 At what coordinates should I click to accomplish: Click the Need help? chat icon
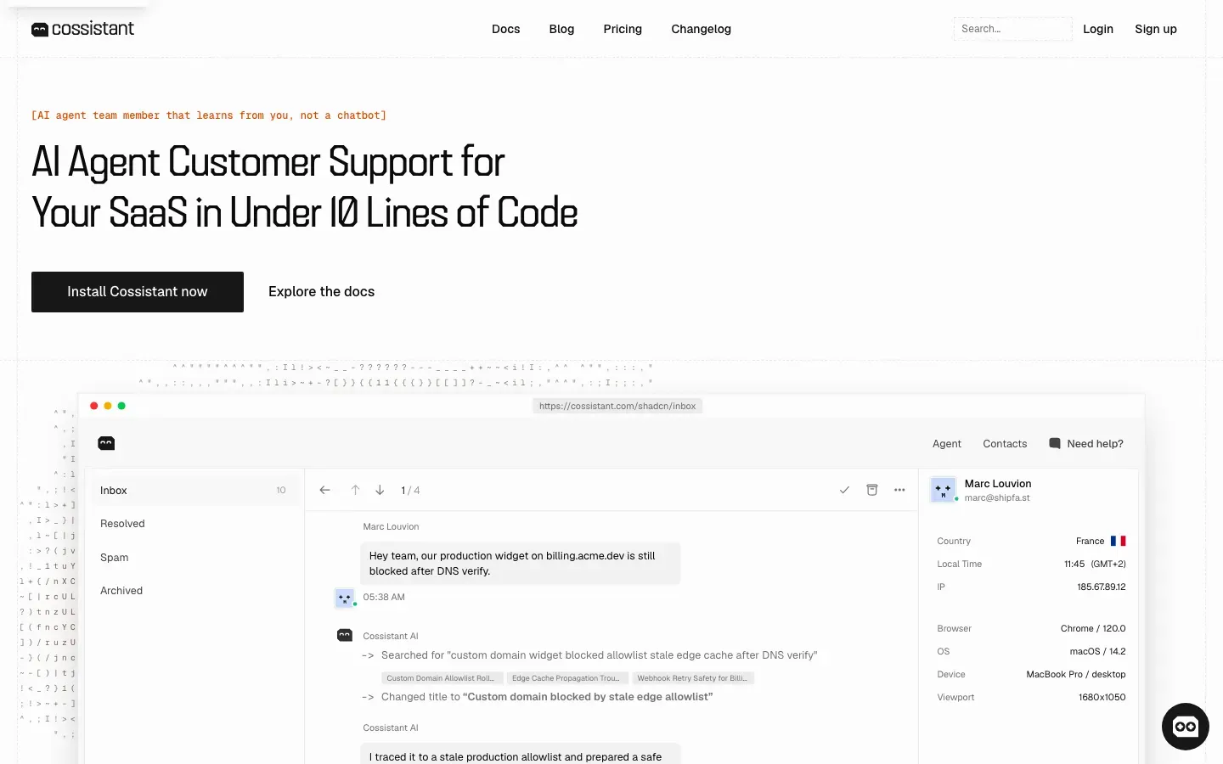tap(1055, 443)
